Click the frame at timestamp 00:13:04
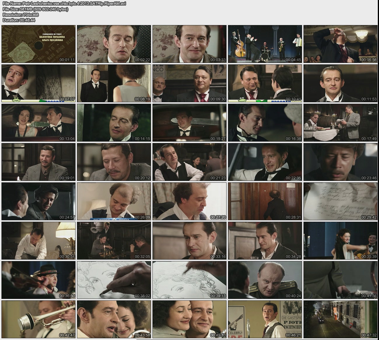This screenshot has width=379, height=340. pos(38,123)
